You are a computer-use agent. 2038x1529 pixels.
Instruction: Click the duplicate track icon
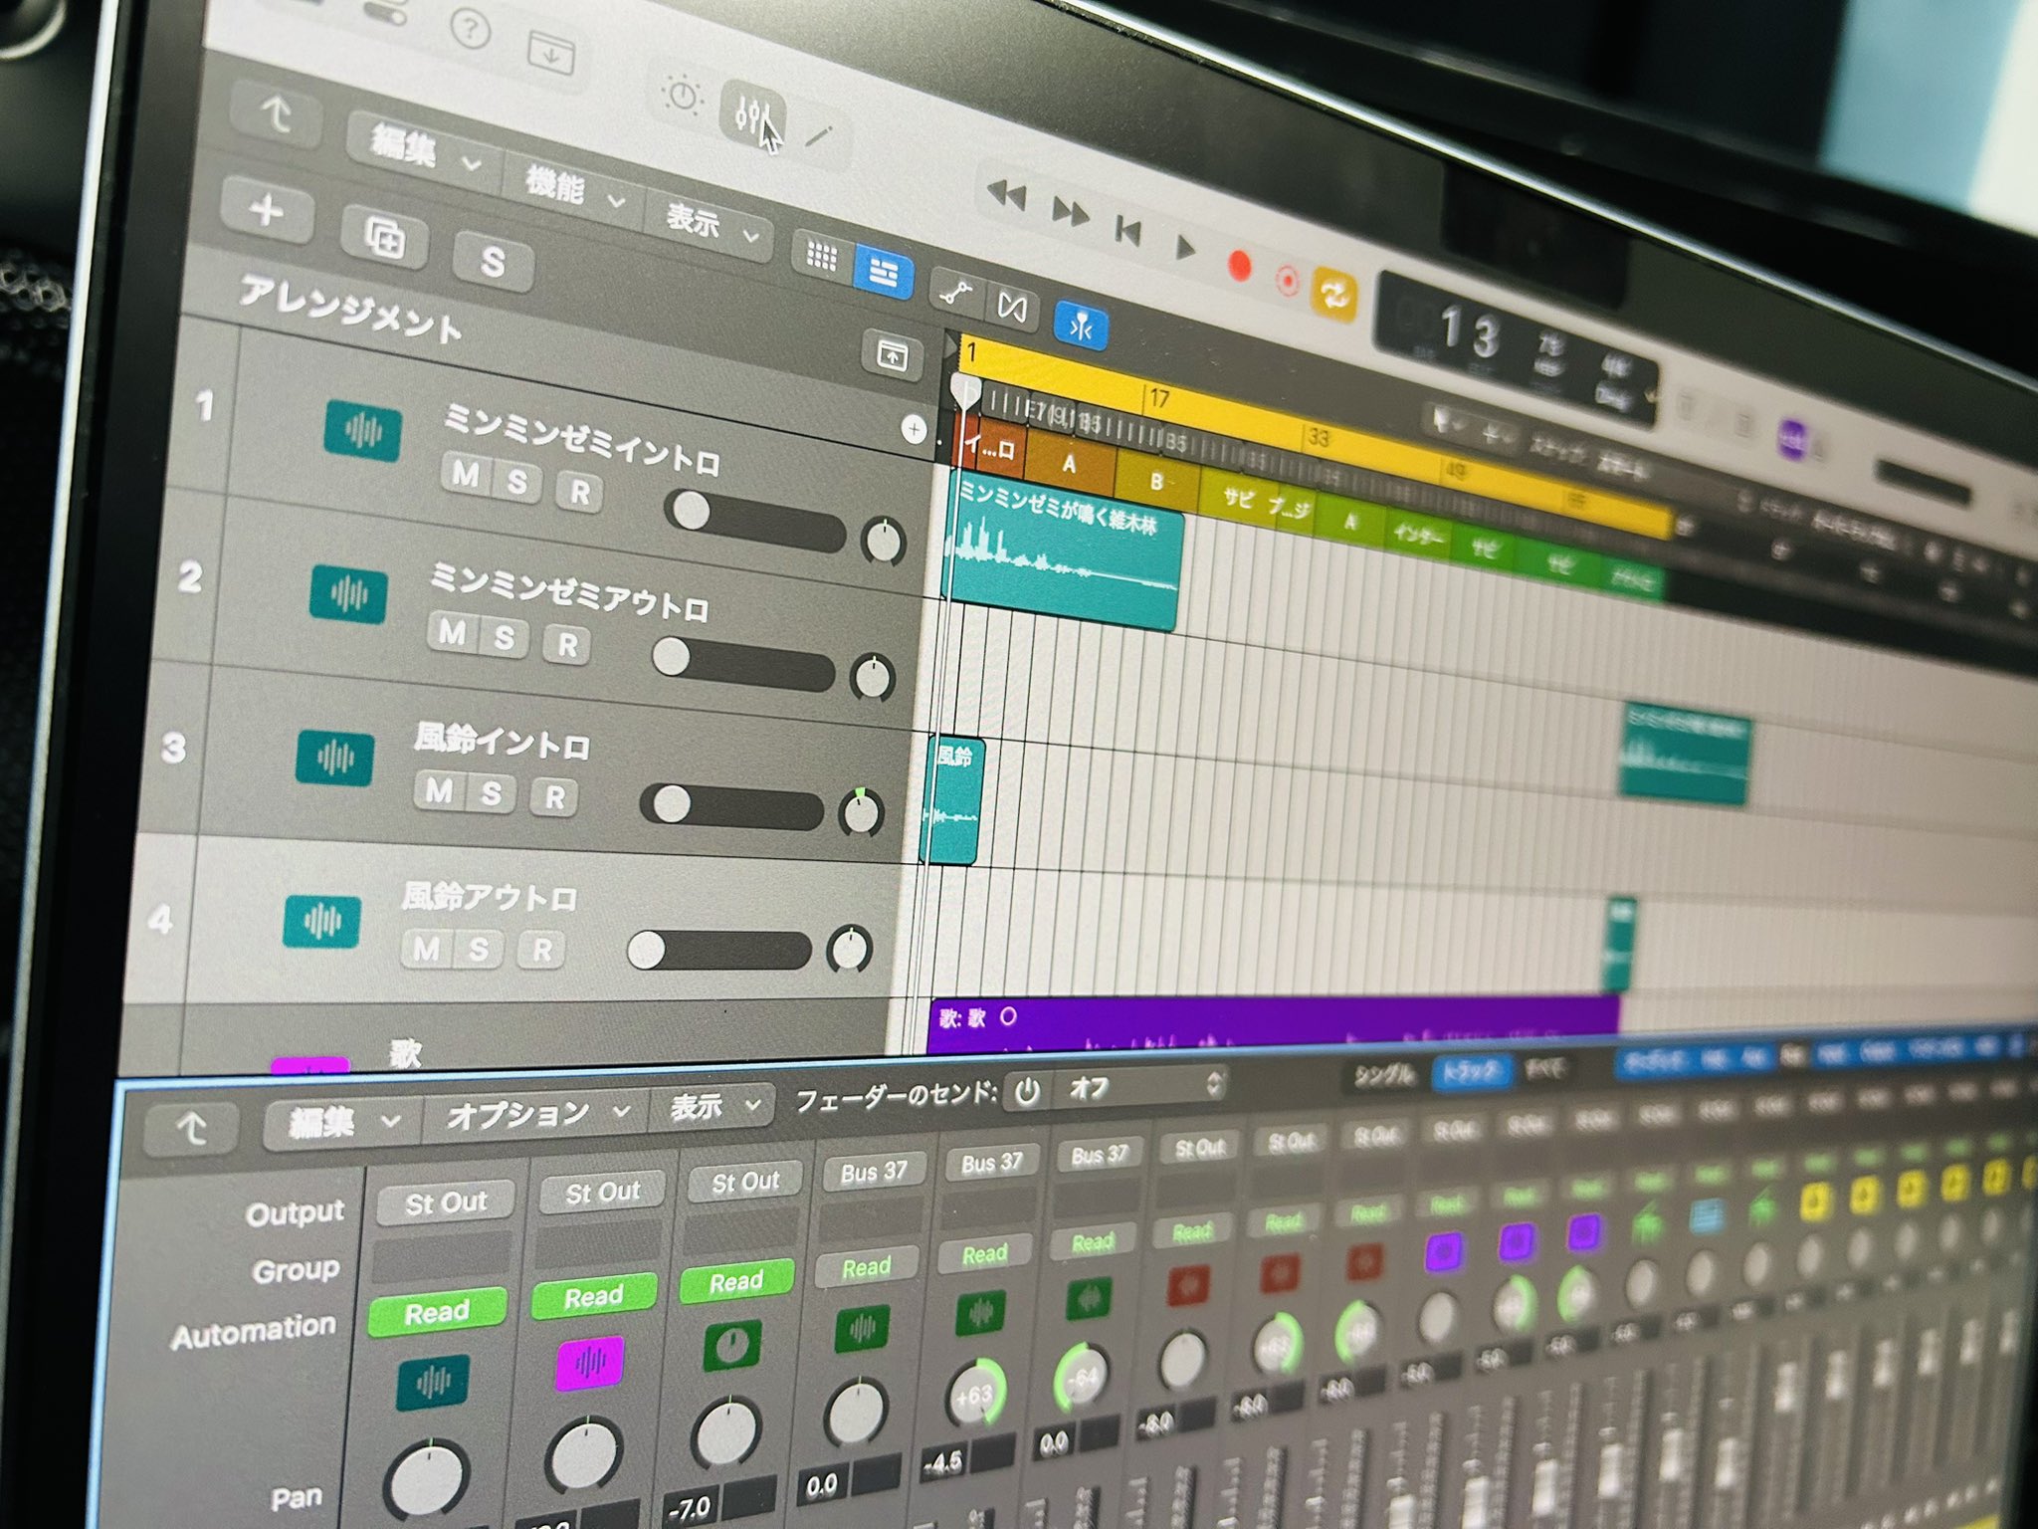pyautogui.click(x=384, y=237)
